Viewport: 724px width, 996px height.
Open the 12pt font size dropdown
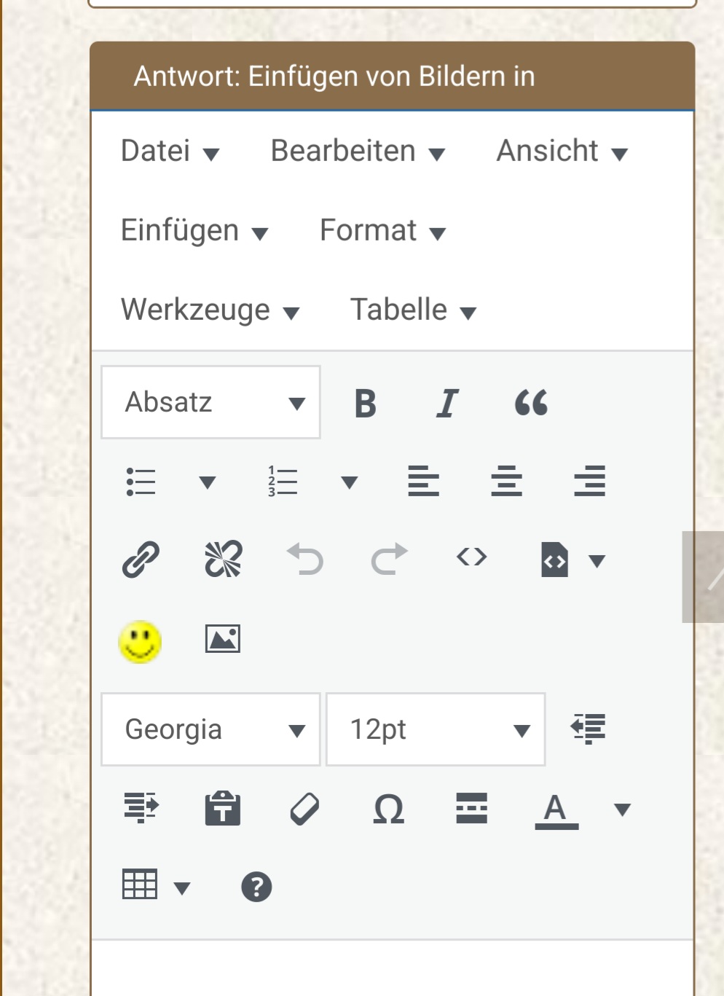pyautogui.click(x=436, y=730)
